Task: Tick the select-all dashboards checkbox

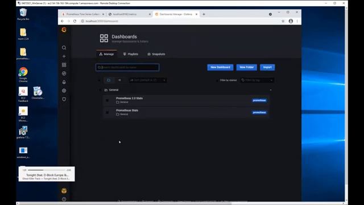Action: [99, 80]
